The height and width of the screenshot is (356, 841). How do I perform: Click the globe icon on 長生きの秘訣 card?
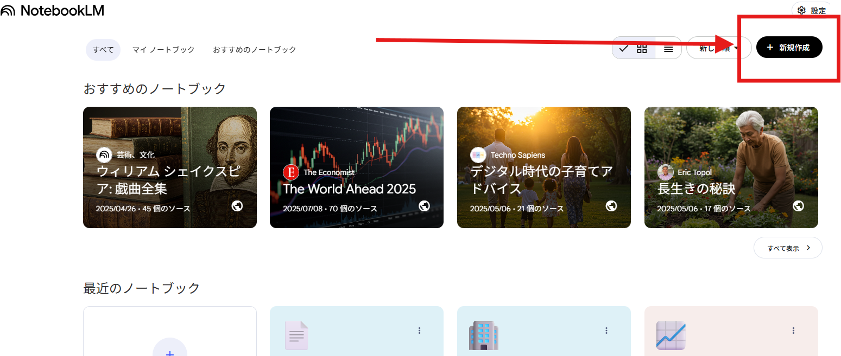coord(798,206)
